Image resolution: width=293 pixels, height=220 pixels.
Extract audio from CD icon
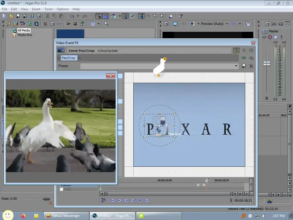[29, 24]
